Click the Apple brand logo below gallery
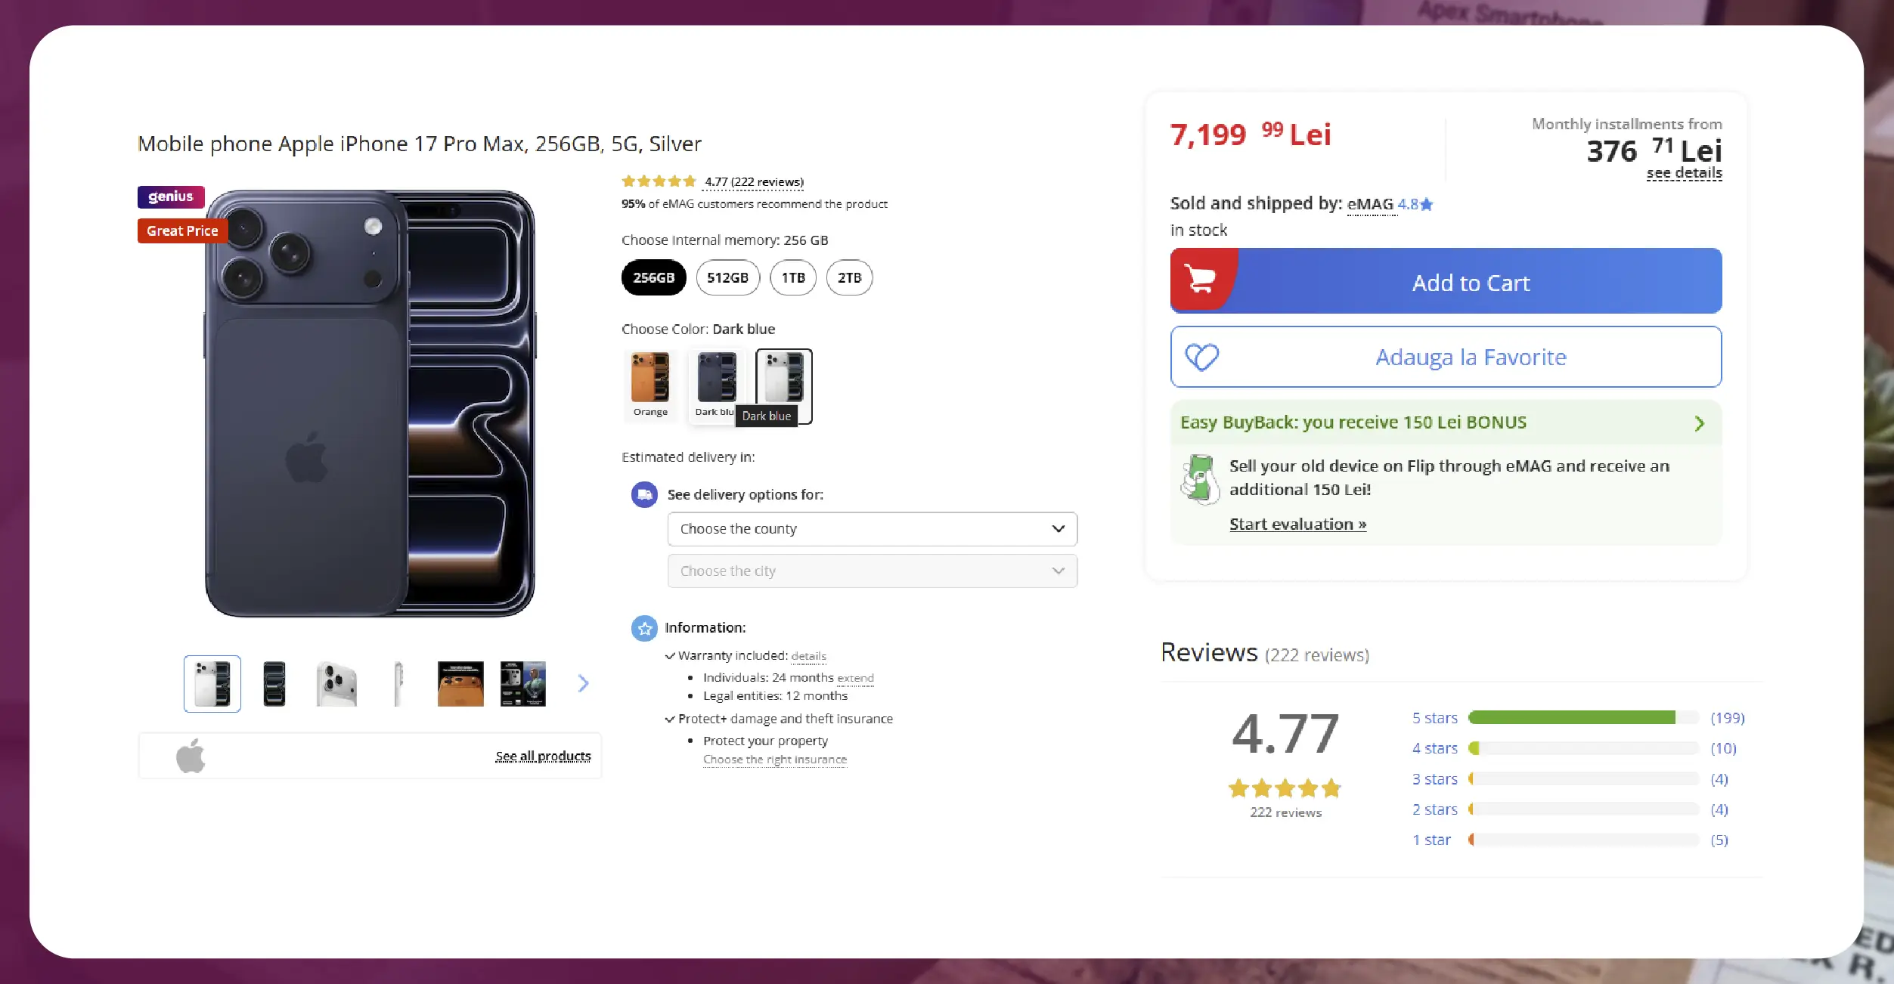Image resolution: width=1894 pixels, height=984 pixels. click(191, 755)
